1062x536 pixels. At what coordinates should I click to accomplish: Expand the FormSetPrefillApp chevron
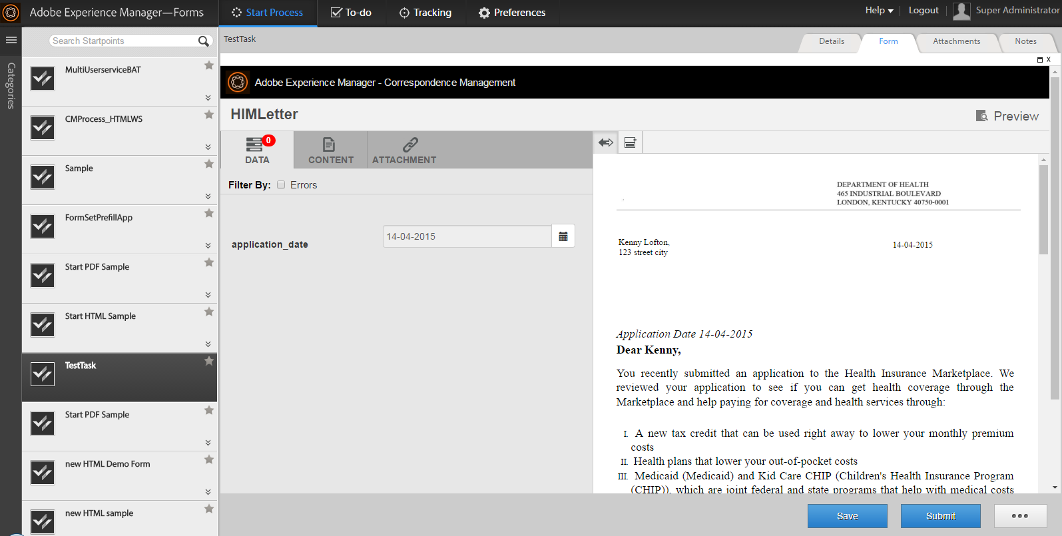[208, 246]
